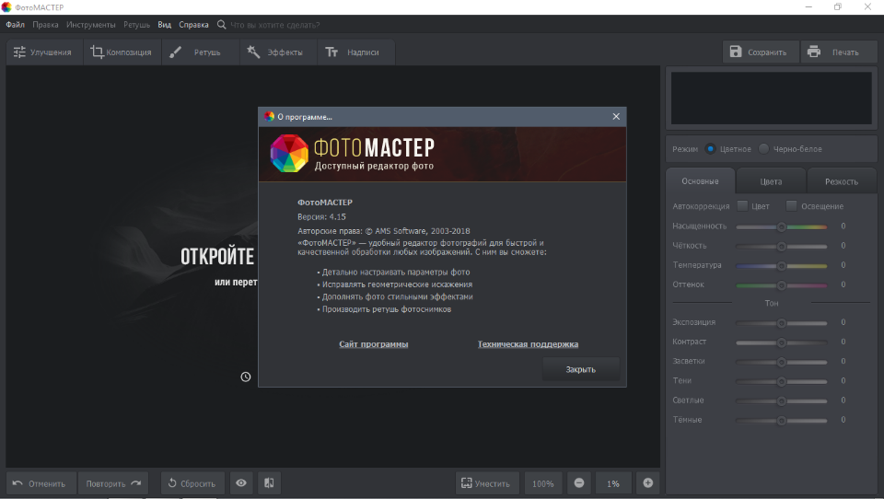Close the О программе dialog with X
This screenshot has height=499, width=884.
(x=616, y=117)
